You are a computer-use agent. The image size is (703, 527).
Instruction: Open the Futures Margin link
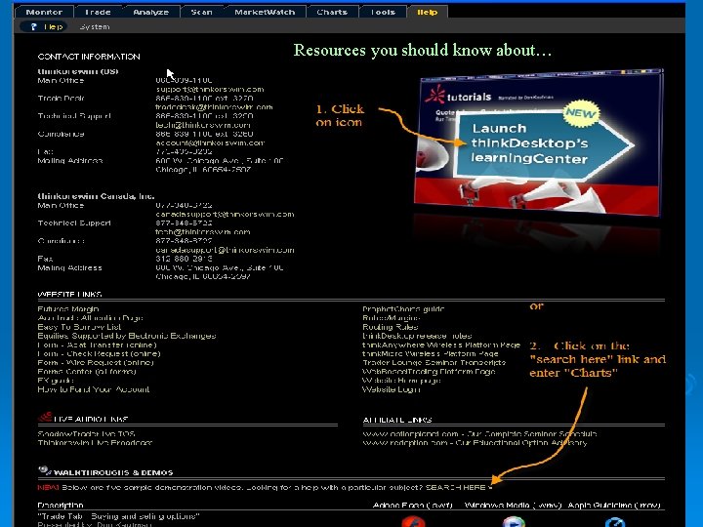click(x=68, y=308)
